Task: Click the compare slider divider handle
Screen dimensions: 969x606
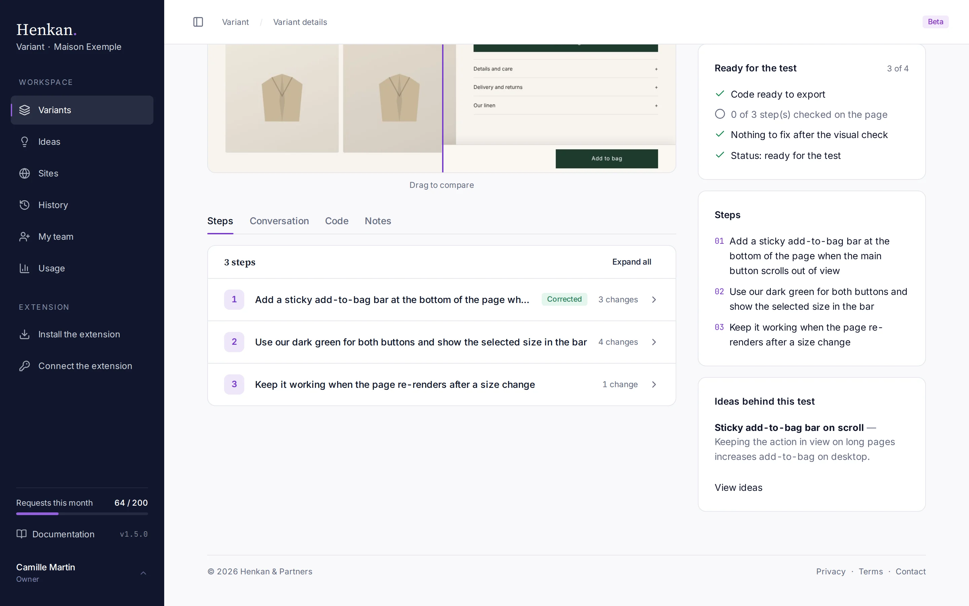Action: tap(442, 108)
